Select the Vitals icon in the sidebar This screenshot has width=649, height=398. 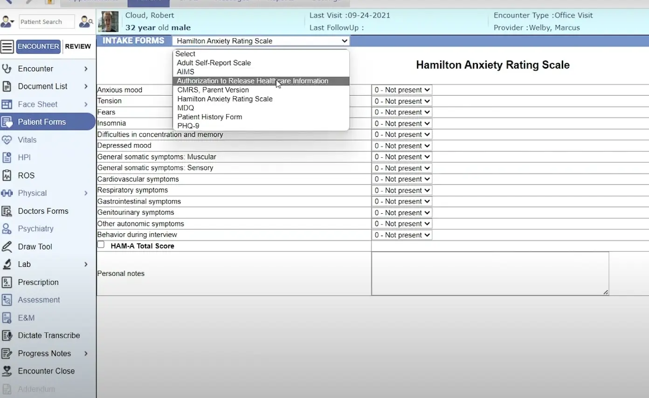[8, 140]
